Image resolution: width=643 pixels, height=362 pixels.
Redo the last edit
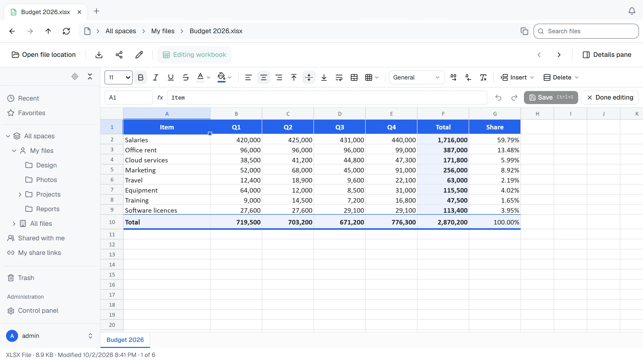[514, 98]
